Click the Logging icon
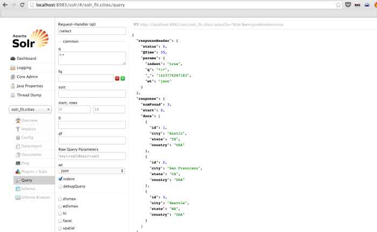The image size is (377, 232). (x=13, y=68)
